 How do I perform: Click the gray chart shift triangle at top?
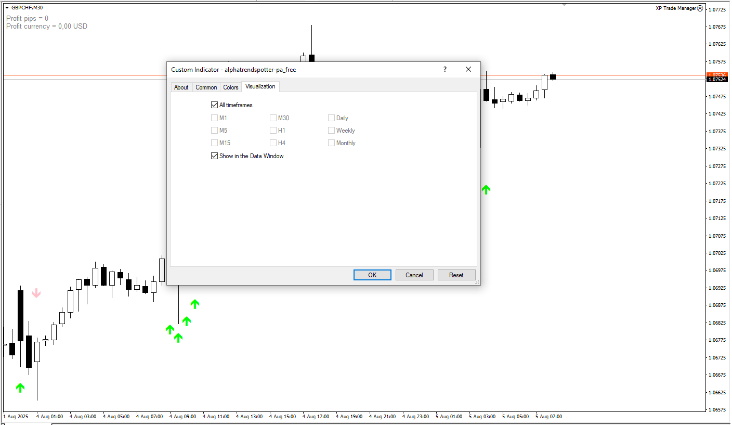point(565,5)
